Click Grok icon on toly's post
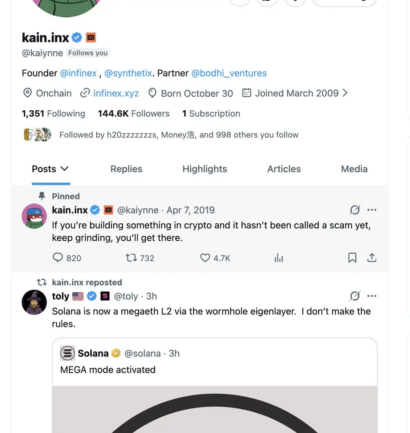The width and height of the screenshot is (410, 433). 355,296
